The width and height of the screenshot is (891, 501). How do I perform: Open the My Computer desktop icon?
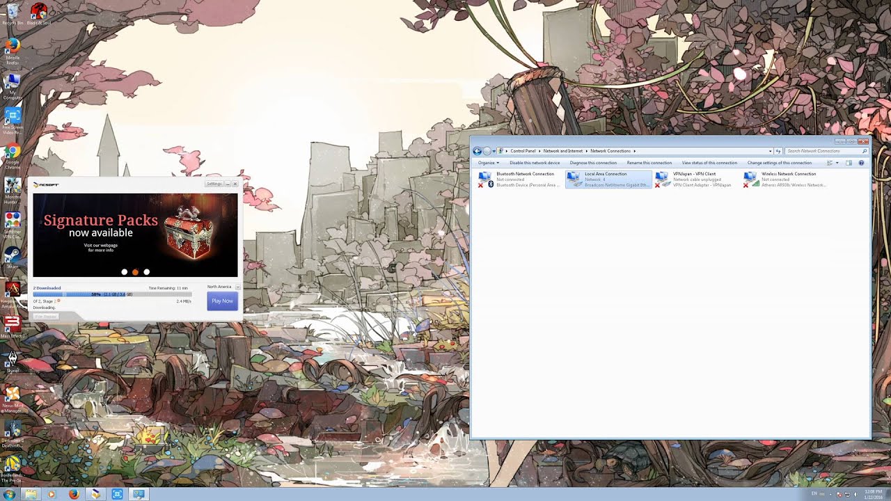pos(13,86)
